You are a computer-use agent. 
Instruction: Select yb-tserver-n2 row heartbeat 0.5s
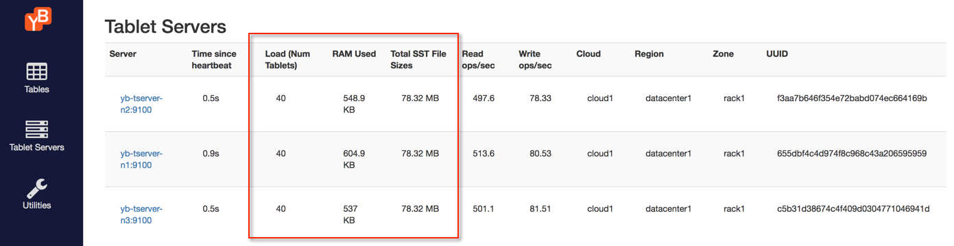click(x=211, y=98)
